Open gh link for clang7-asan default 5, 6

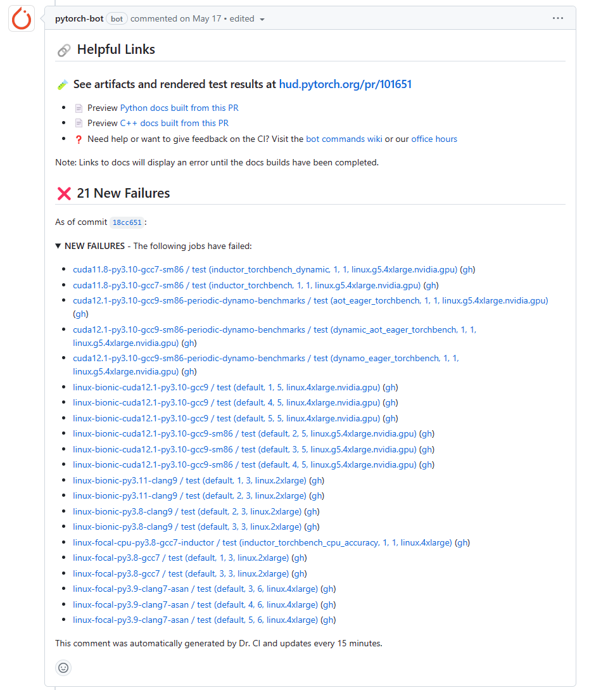pyautogui.click(x=328, y=620)
